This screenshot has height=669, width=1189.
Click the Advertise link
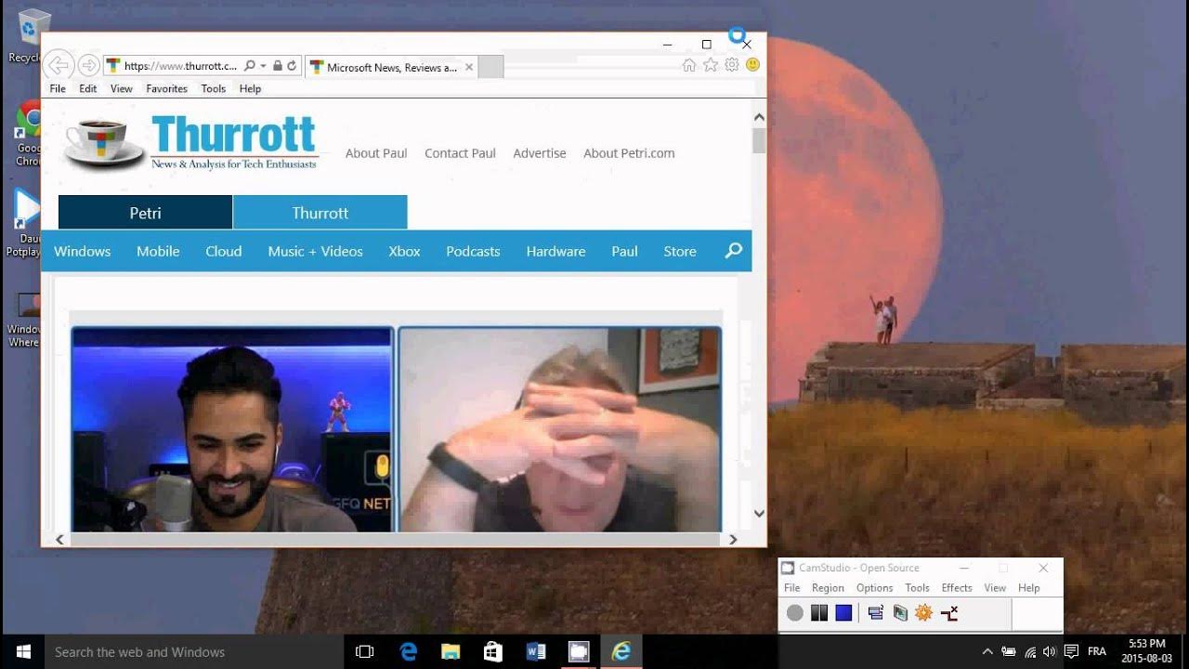[x=540, y=153]
